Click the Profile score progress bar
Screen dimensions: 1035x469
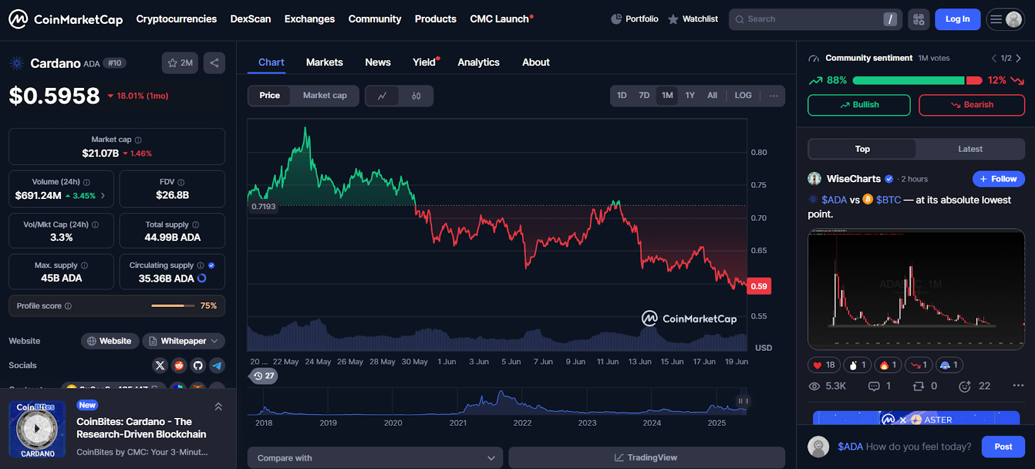click(173, 306)
